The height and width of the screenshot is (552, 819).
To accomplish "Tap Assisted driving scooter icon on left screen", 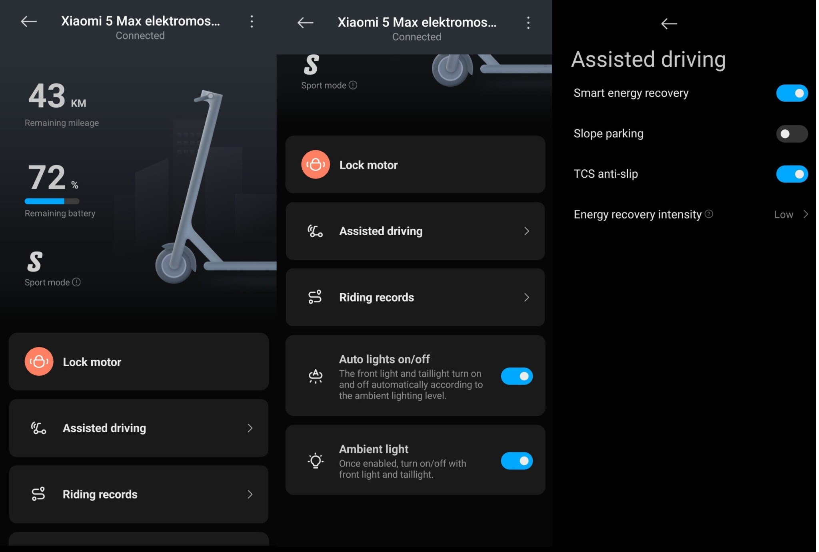I will tap(38, 428).
